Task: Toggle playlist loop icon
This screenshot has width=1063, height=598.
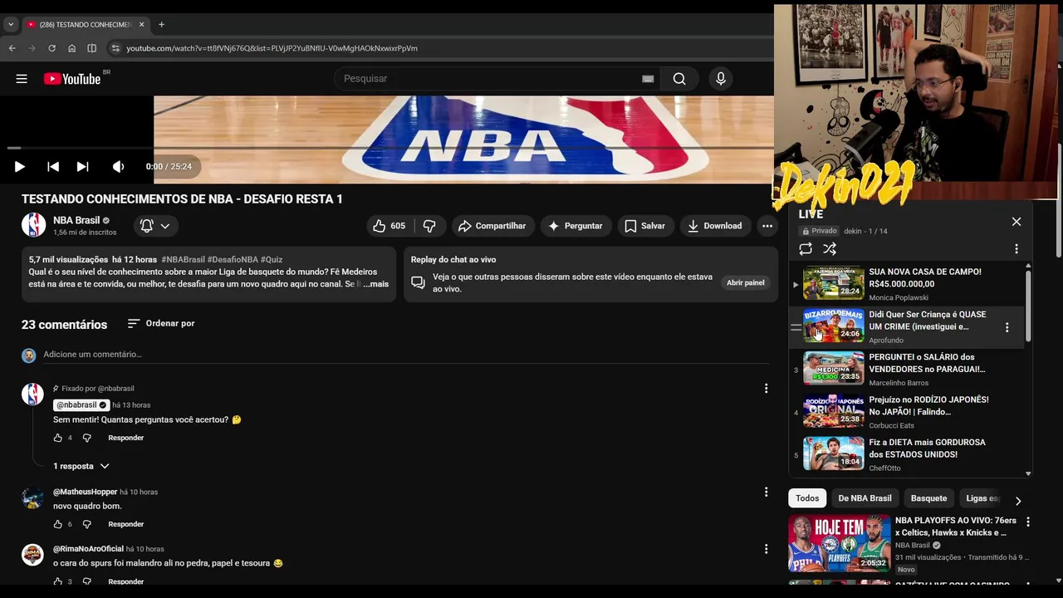Action: (x=806, y=249)
